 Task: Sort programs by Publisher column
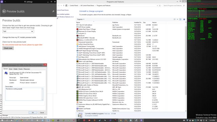(x=115, y=22)
